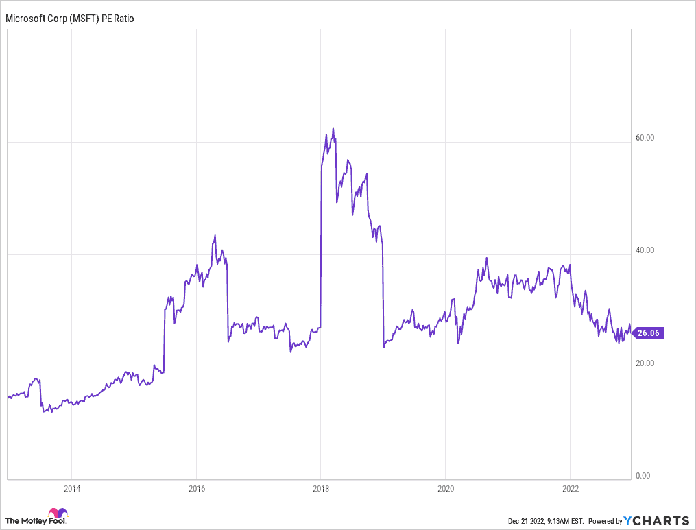Select the 2014 x-axis year label
This screenshot has height=530, width=696.
[71, 488]
